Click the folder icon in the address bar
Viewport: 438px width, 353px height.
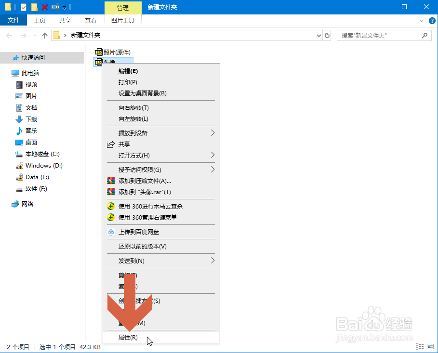pyautogui.click(x=57, y=35)
